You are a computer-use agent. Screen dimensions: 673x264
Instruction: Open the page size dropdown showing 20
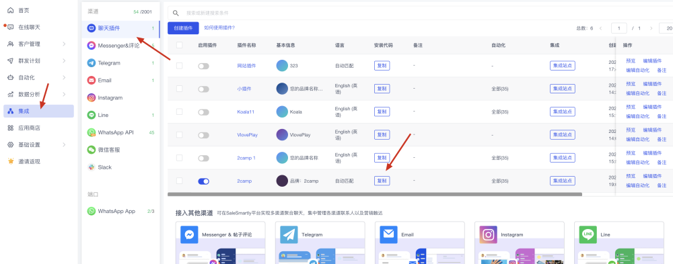666,28
